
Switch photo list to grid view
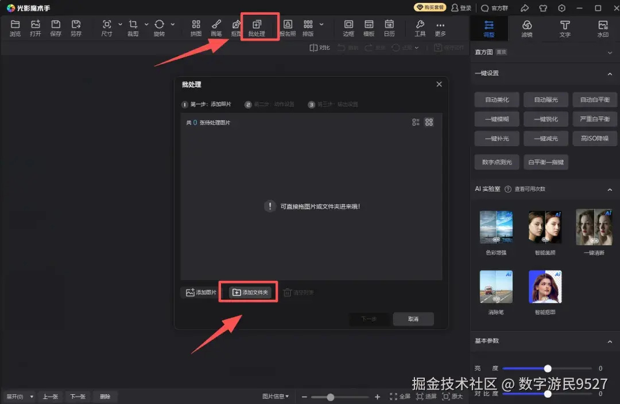428,121
